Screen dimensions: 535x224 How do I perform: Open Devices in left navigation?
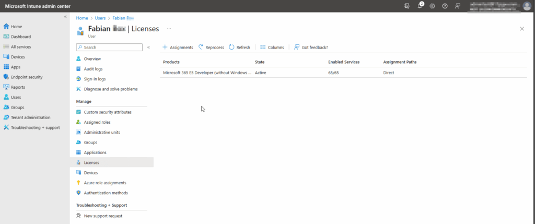[18, 57]
